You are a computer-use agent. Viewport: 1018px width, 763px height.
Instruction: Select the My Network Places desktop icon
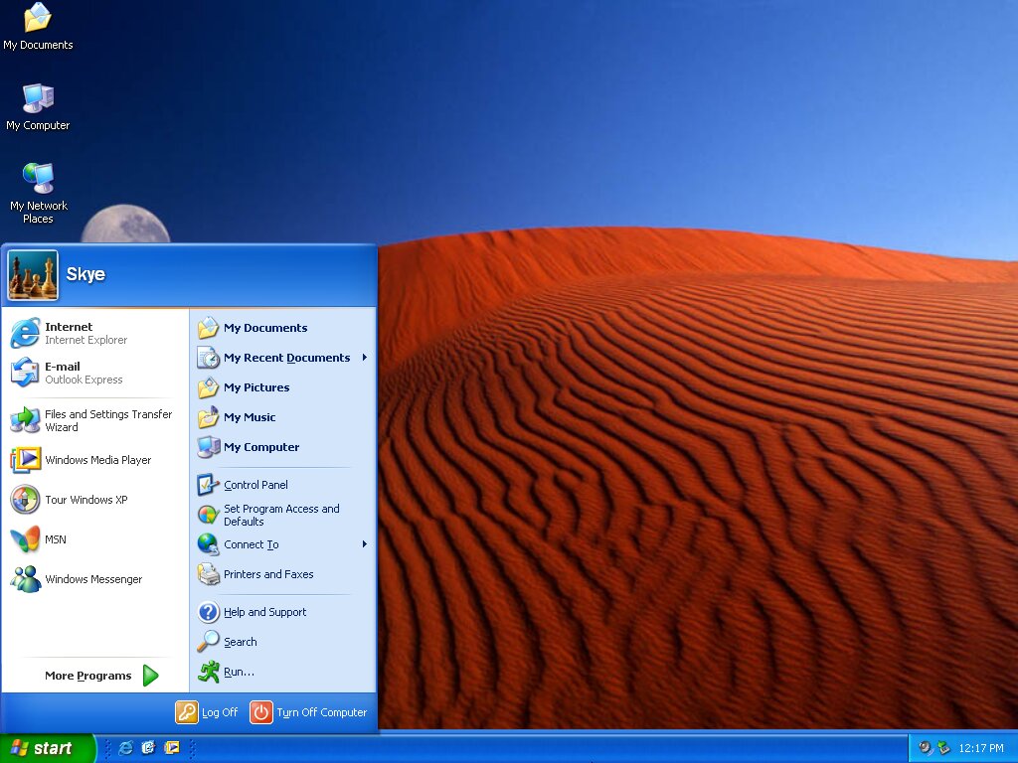pos(39,194)
